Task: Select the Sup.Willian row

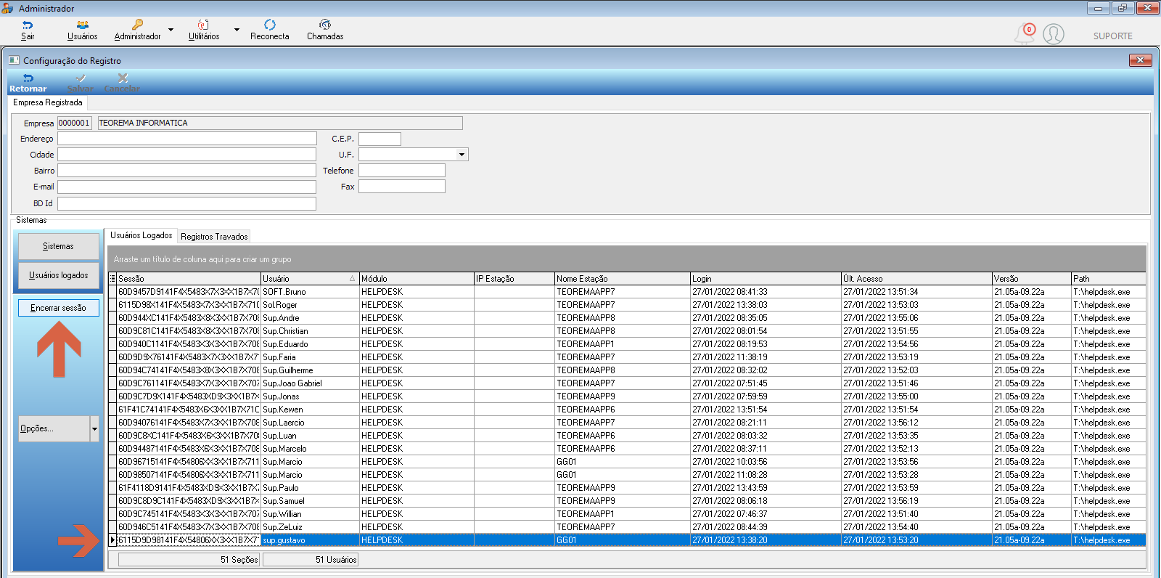Action: click(628, 514)
